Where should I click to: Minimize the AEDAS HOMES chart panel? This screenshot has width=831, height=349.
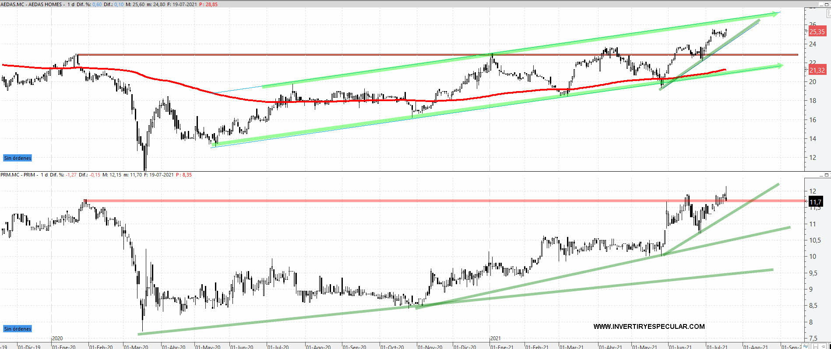(821, 4)
